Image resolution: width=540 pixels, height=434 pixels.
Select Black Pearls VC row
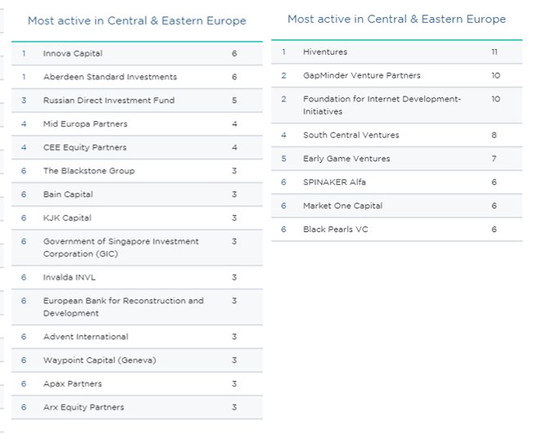[x=397, y=229]
